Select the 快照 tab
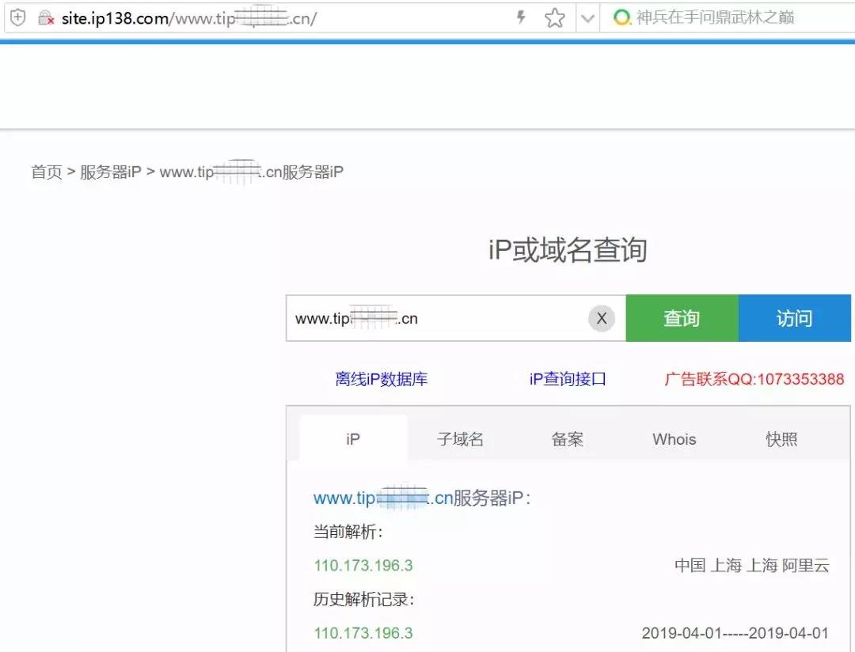Screen dimensions: 855x652 pyautogui.click(x=781, y=439)
